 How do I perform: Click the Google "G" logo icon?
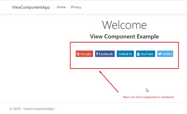[78, 54]
